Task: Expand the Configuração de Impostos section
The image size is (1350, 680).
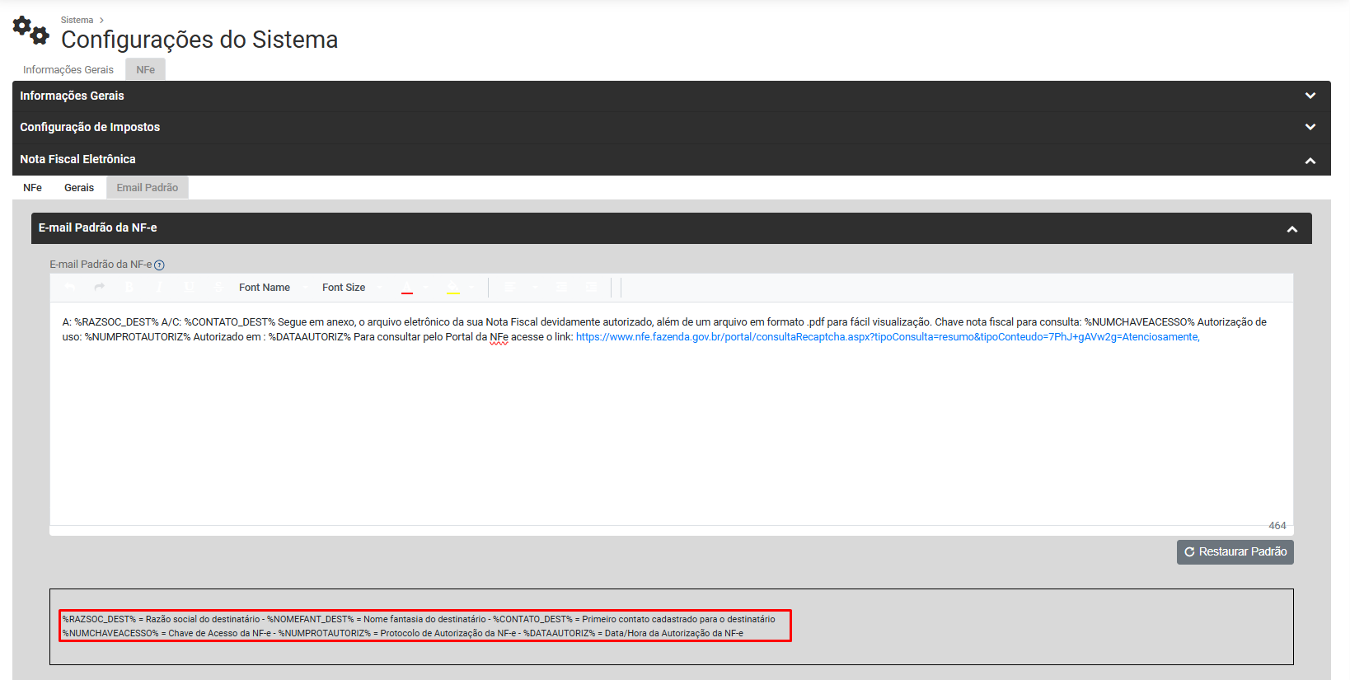Action: (x=1310, y=127)
